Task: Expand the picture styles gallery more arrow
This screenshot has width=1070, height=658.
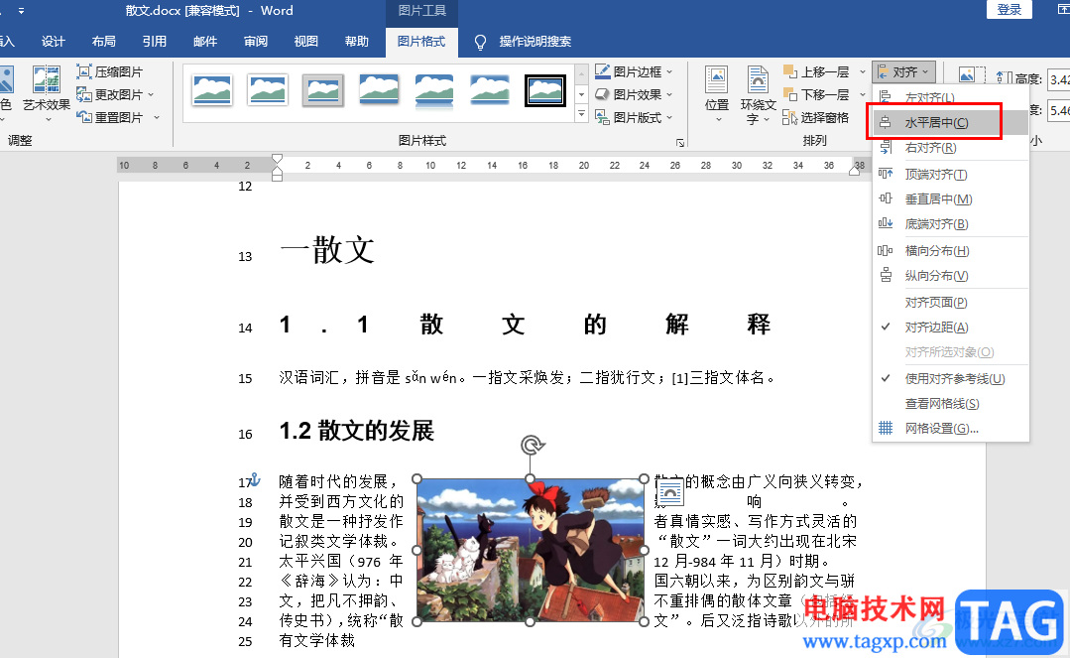Action: [x=581, y=114]
